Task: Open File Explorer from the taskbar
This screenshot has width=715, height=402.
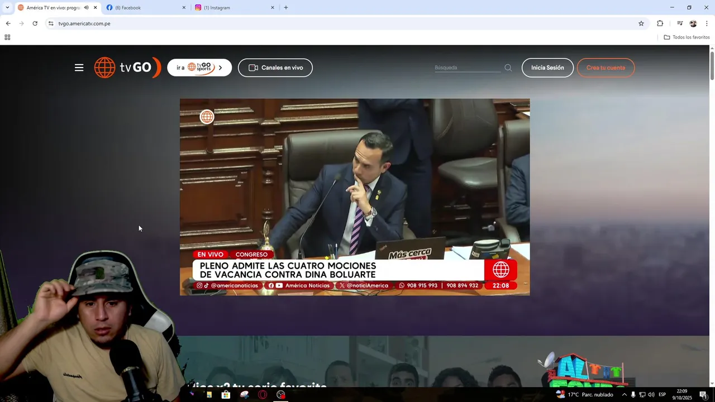Action: (x=209, y=395)
